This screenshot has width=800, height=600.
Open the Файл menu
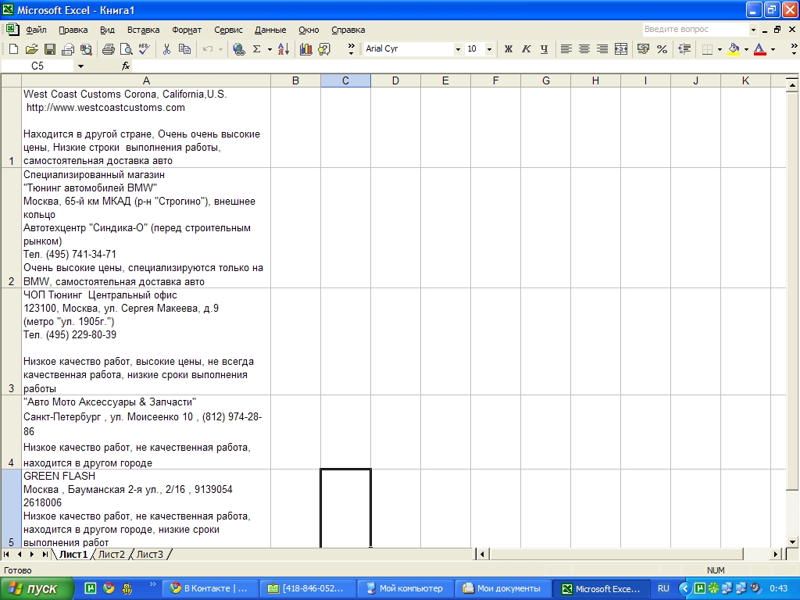click(36, 30)
